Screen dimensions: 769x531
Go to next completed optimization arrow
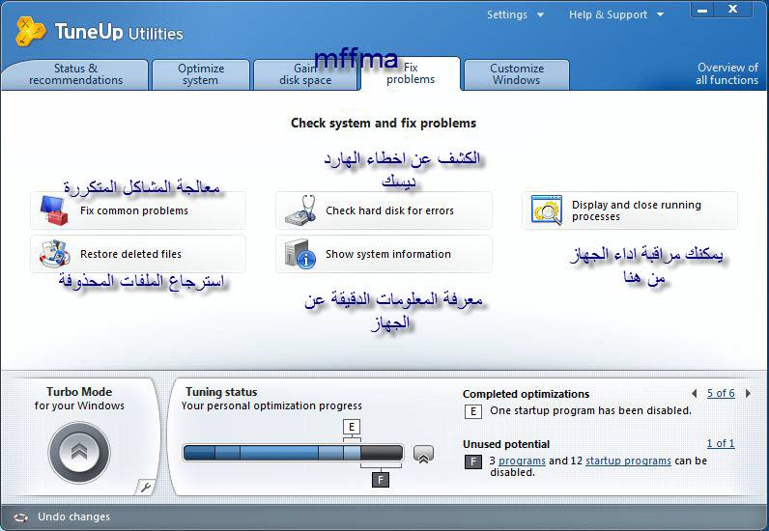(748, 393)
